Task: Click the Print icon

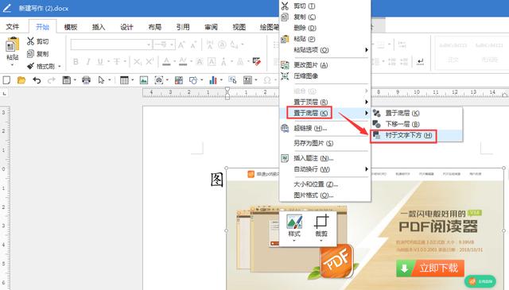Action: pos(86,79)
